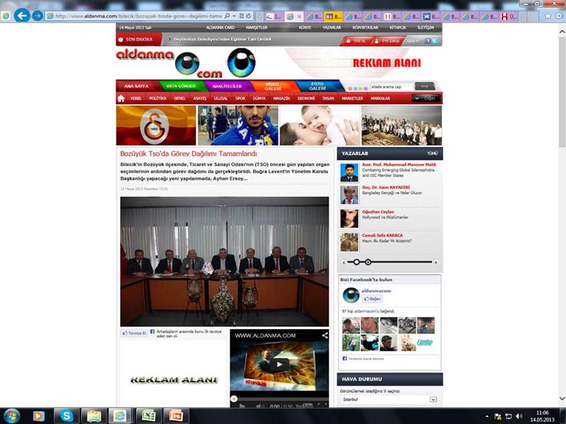Select MARKALAR in the category menu

(380, 98)
